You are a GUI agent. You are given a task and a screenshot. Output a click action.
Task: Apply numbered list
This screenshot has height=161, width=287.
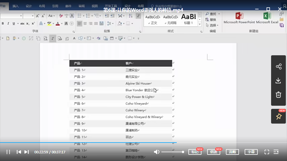point(88,16)
